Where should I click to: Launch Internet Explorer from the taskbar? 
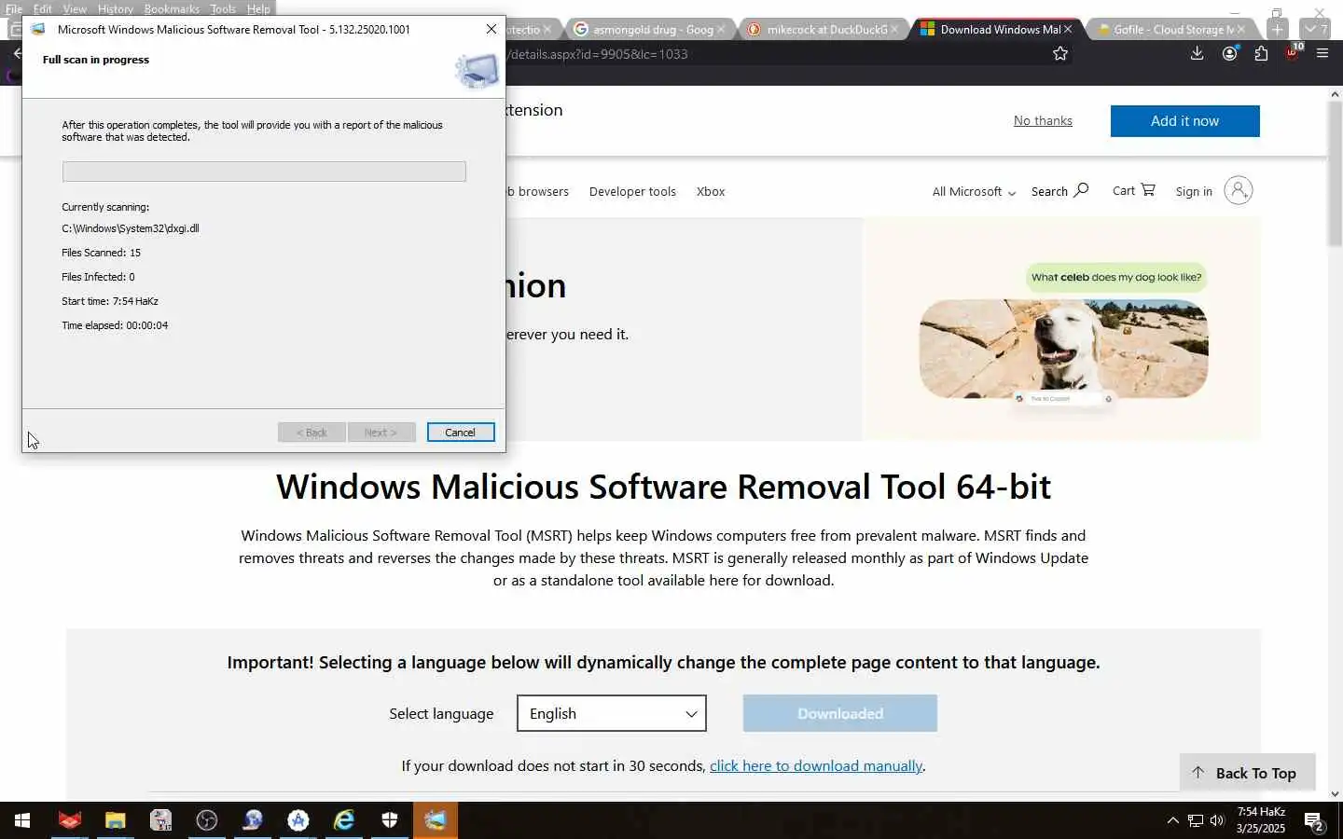tap(344, 820)
